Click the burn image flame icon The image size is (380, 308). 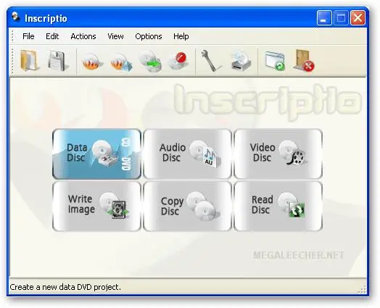(x=121, y=62)
